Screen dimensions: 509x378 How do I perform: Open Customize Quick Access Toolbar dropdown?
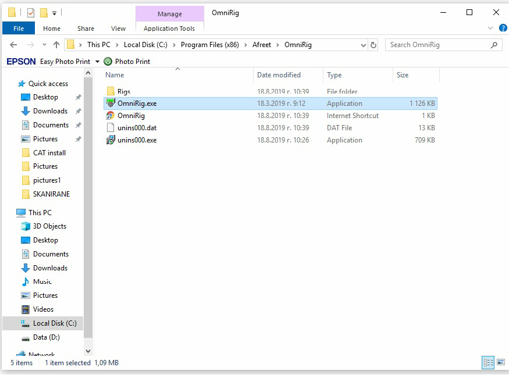click(55, 13)
